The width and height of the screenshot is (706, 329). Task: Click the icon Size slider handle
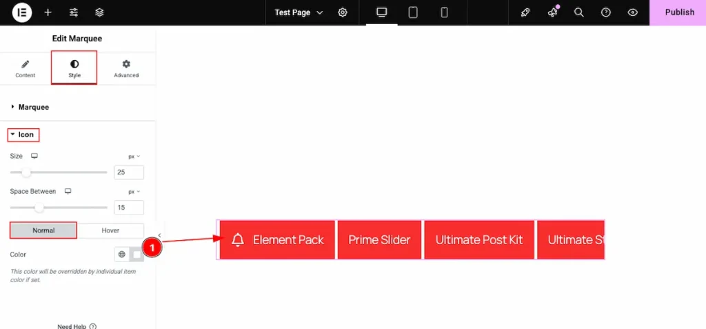pyautogui.click(x=26, y=172)
